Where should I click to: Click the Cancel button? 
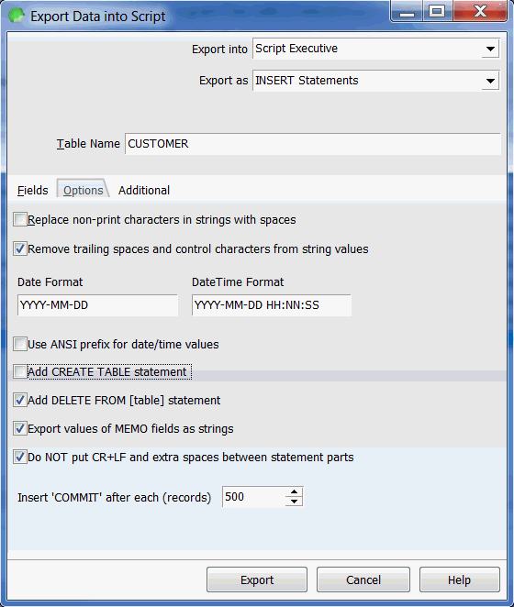363,579
